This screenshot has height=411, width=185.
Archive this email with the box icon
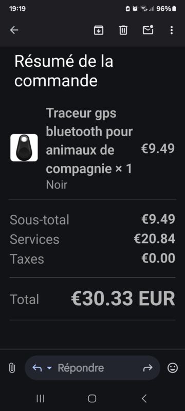point(99,30)
